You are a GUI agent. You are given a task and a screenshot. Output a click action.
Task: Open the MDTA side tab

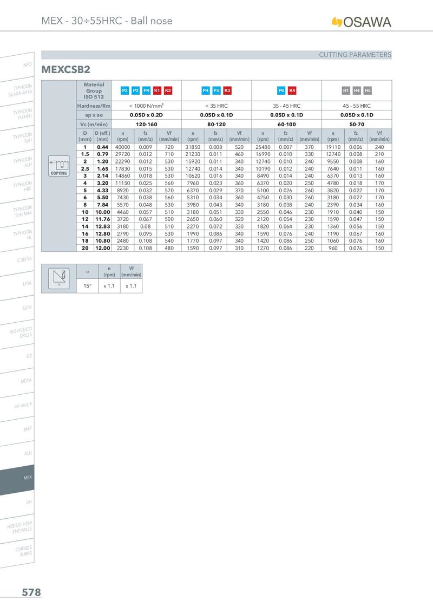click(x=17, y=382)
